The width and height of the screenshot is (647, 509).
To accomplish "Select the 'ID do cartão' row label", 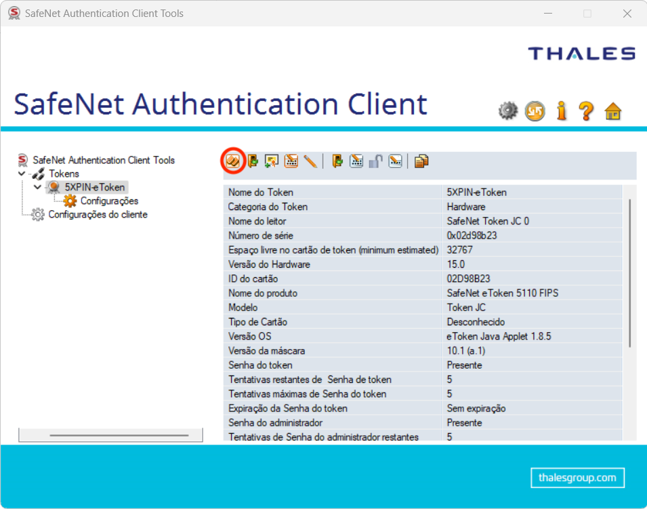I will 253,279.
